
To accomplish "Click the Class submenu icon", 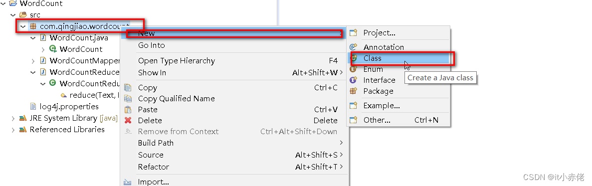I will 354,58.
